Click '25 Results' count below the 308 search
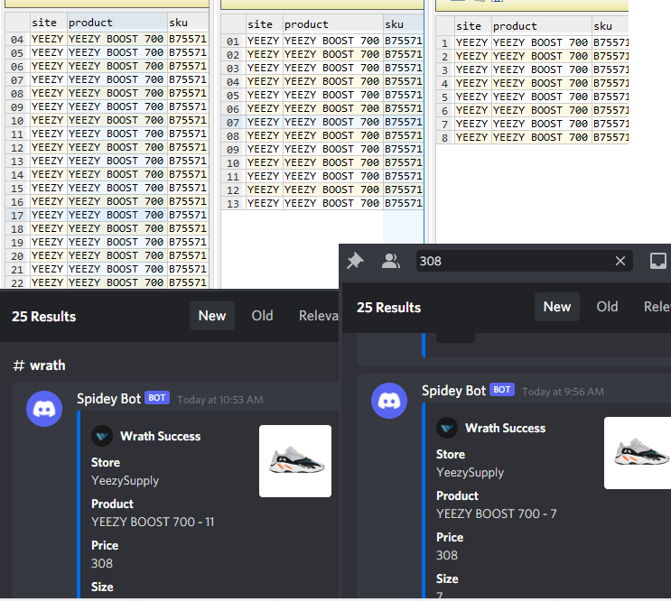This screenshot has height=601, width=671. (x=388, y=308)
